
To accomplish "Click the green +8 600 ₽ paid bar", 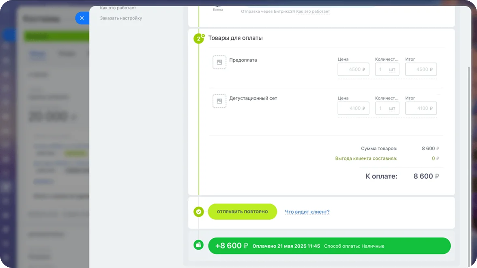I will (x=329, y=246).
